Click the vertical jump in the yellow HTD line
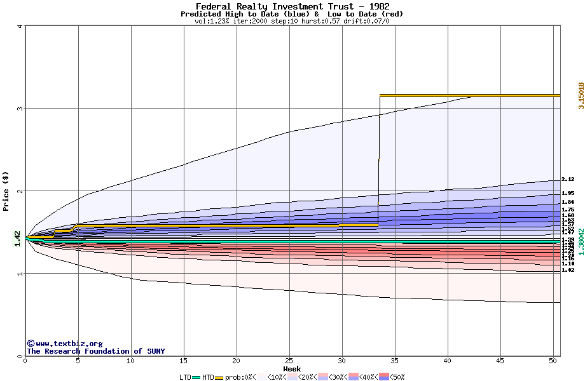The image size is (585, 381). [379, 160]
